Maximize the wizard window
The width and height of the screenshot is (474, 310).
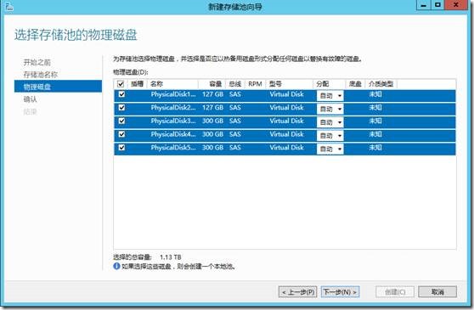pos(437,5)
